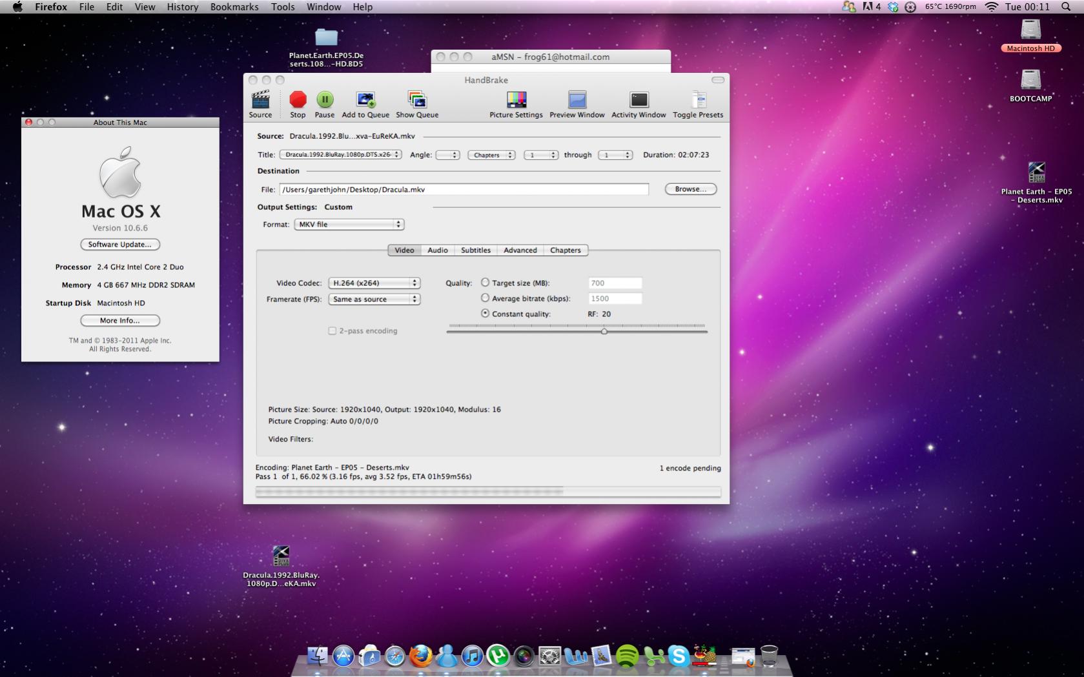This screenshot has width=1084, height=677.
Task: Open Picture Settings panel
Action: (516, 104)
